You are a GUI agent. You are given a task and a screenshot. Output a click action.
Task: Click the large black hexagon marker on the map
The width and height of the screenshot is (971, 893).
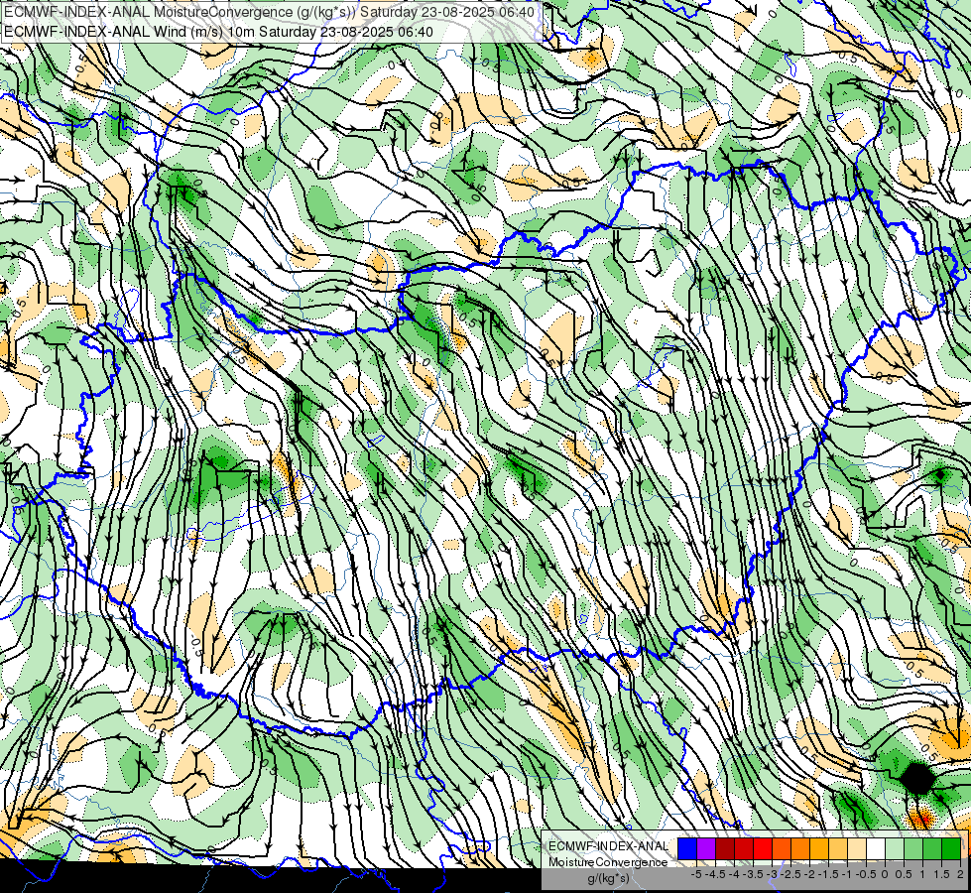(x=918, y=779)
